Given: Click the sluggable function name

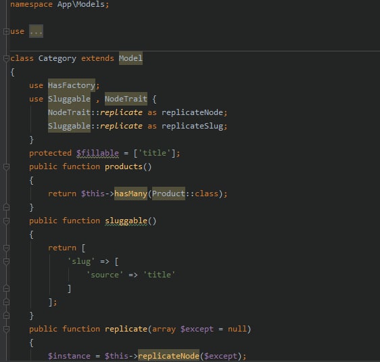Looking at the screenshot, I should coord(126,221).
